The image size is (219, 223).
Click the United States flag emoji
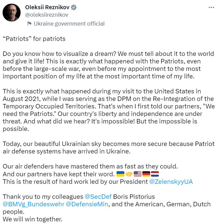[x=138, y=174]
